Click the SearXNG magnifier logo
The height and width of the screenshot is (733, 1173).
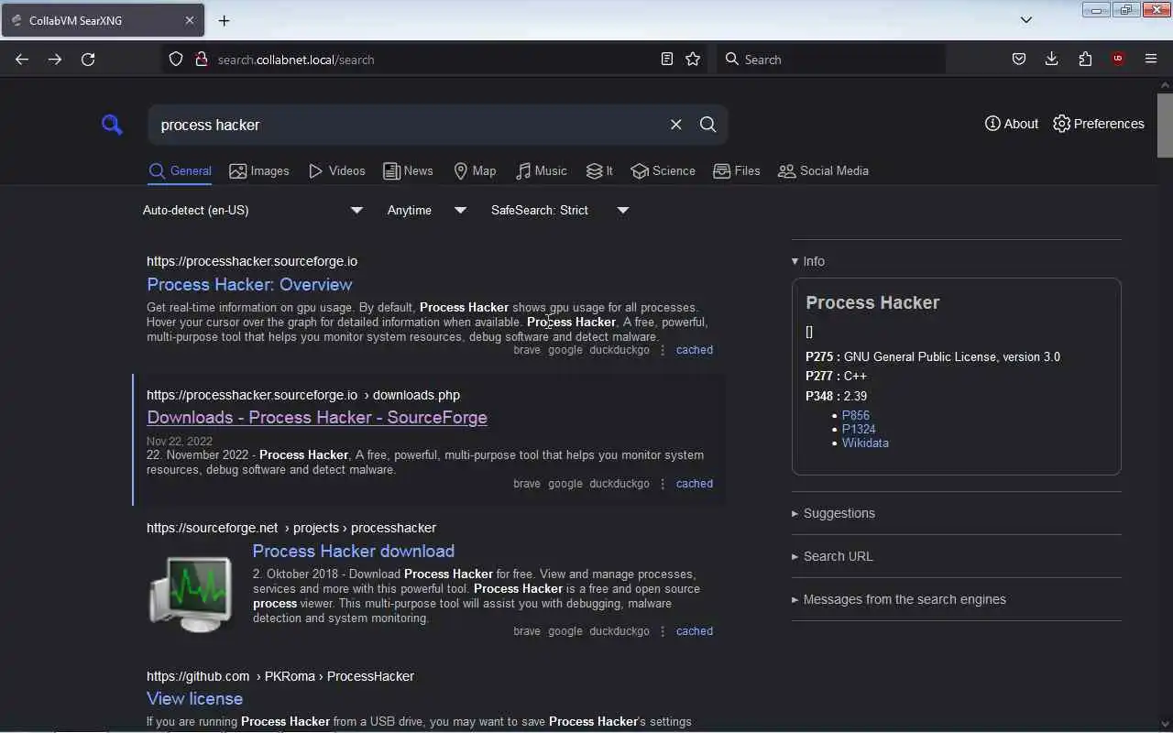click(x=112, y=125)
